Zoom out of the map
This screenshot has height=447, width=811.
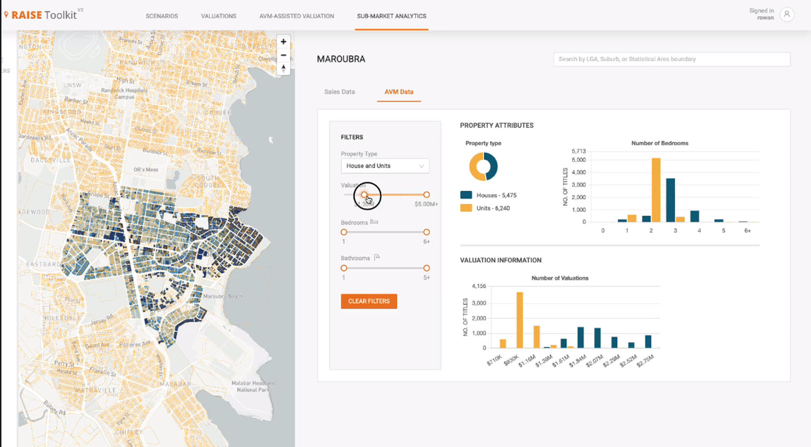click(283, 55)
